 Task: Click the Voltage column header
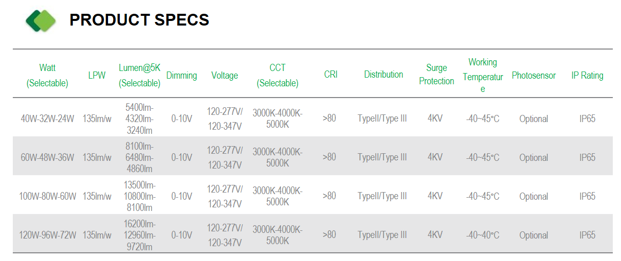pos(225,76)
